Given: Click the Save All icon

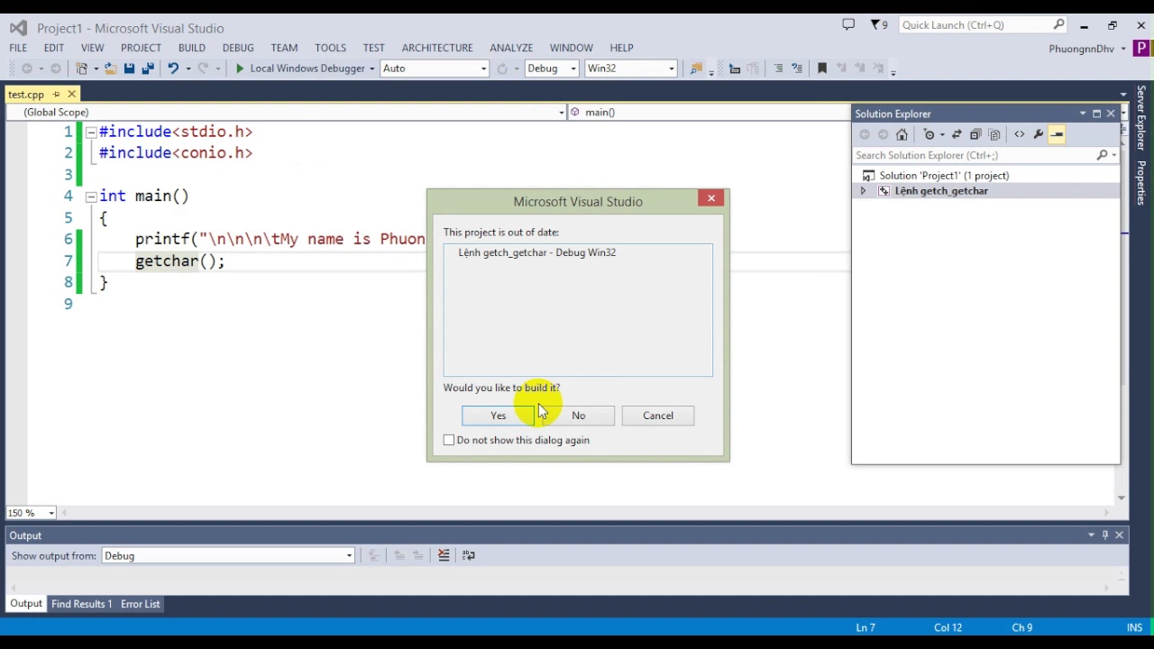Looking at the screenshot, I should click(147, 69).
